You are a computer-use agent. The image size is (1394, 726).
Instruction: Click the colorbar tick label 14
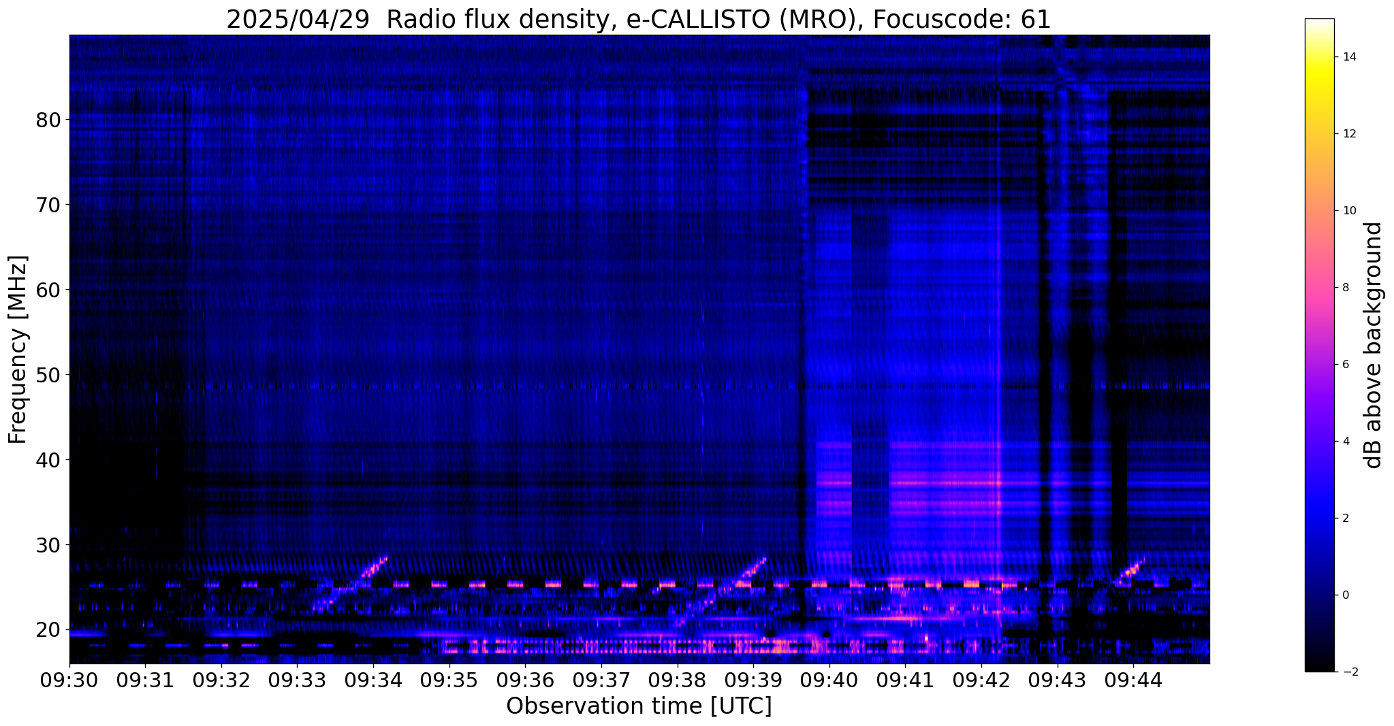pyautogui.click(x=1348, y=57)
